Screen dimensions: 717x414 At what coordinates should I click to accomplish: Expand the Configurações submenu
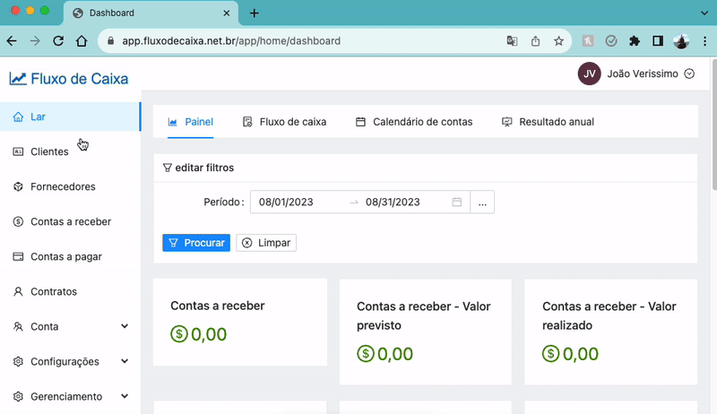point(70,361)
